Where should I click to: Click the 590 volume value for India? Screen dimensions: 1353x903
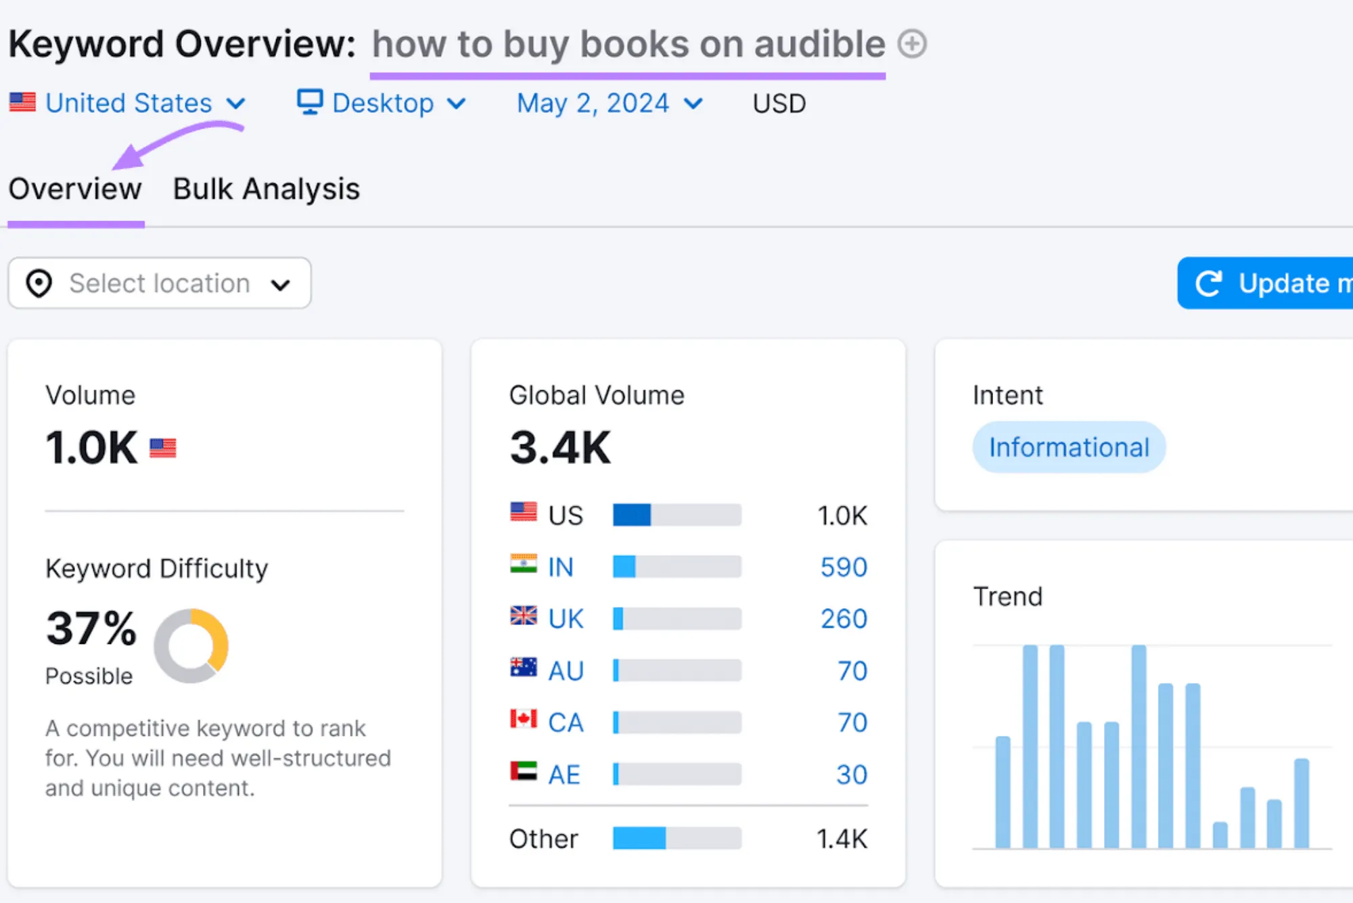pyautogui.click(x=844, y=567)
